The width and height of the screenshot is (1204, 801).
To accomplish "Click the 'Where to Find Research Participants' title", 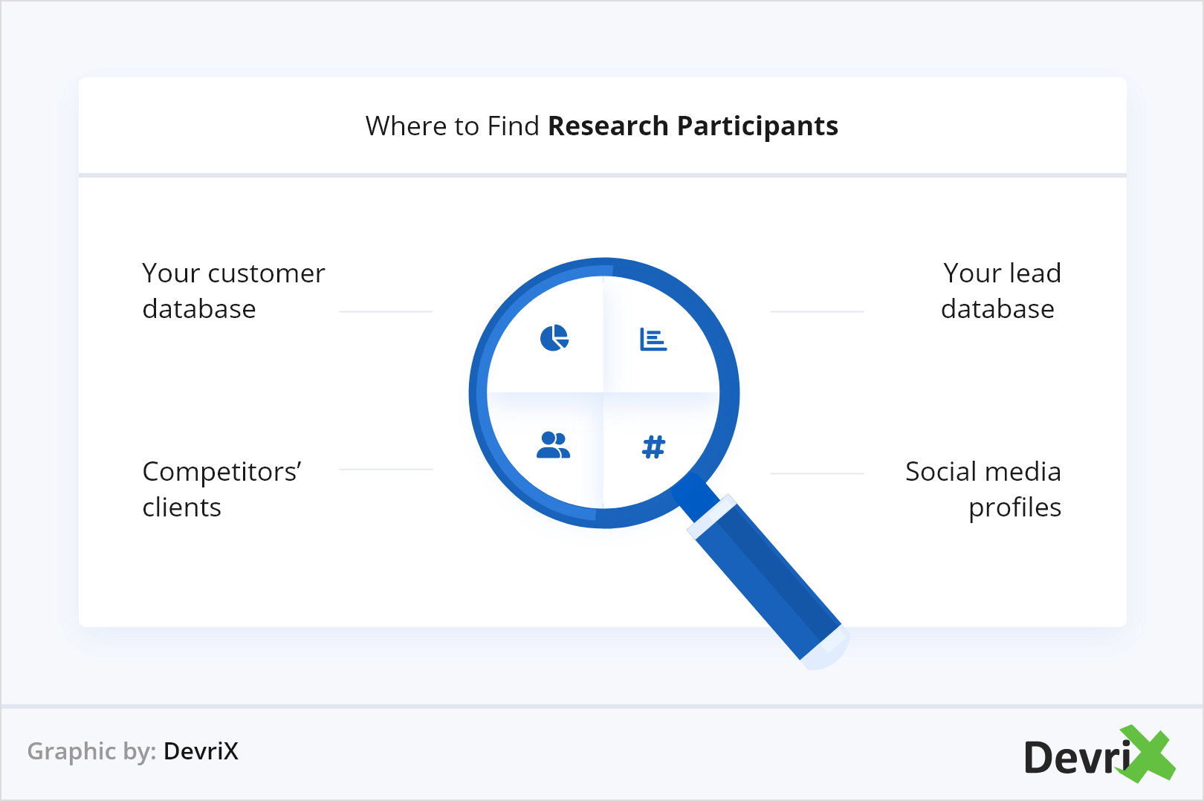I will (x=602, y=126).
